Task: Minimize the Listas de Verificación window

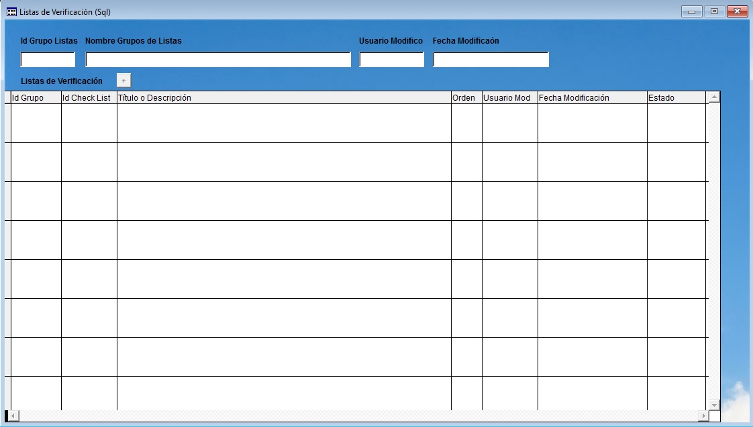Action: tap(691, 11)
